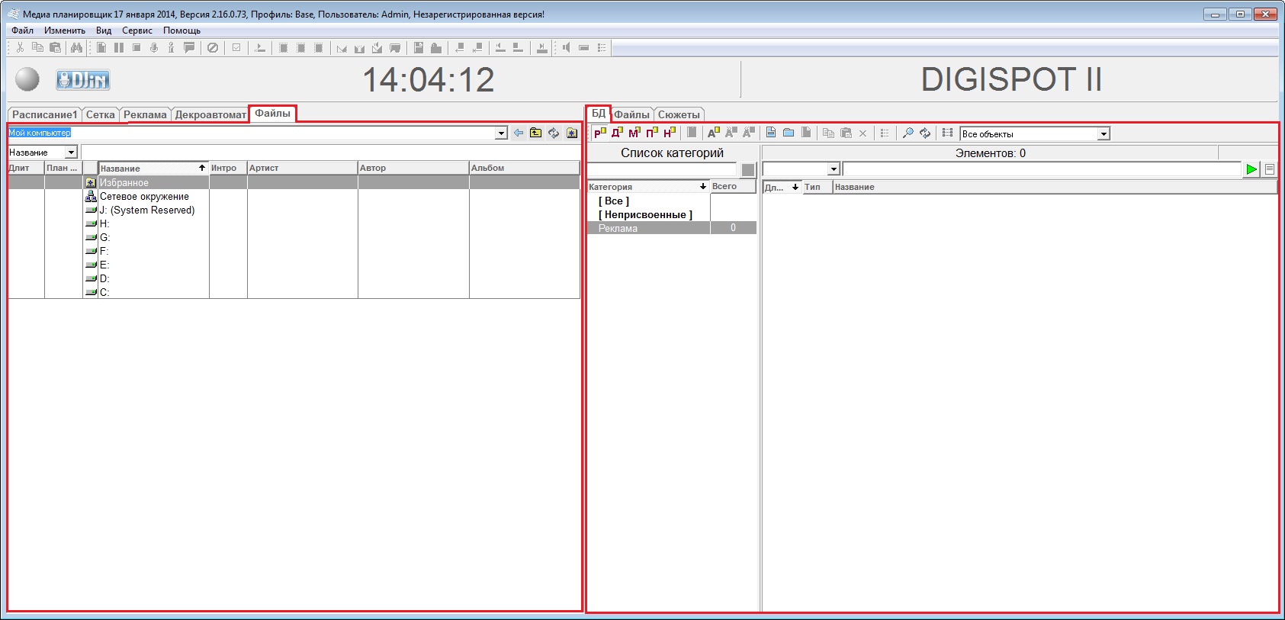The width and height of the screenshot is (1285, 620).
Task: Open the Сервис menu
Action: point(137,31)
